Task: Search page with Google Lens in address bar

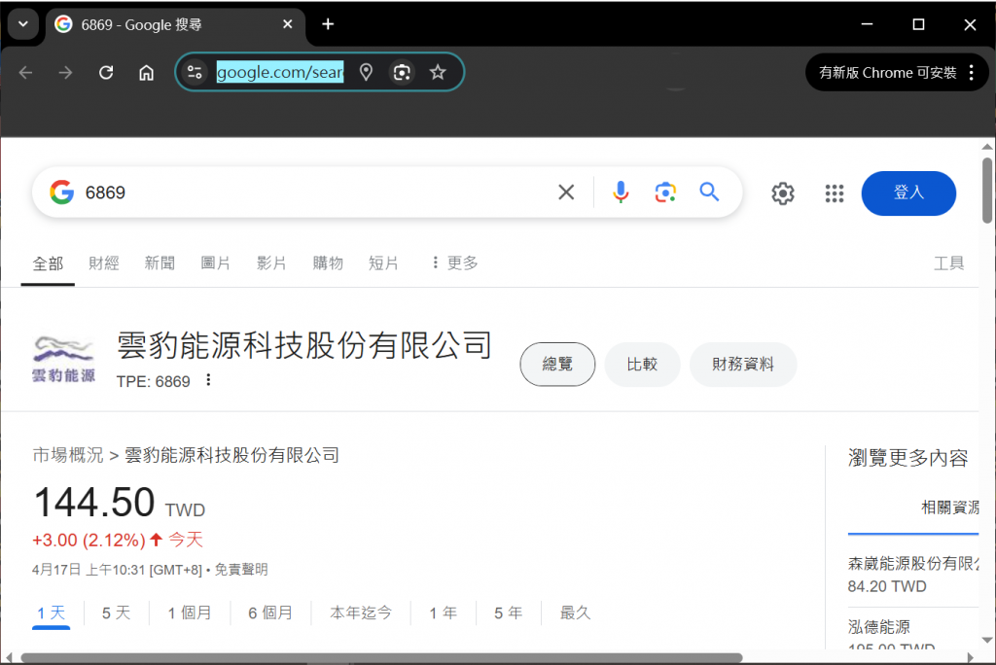Action: coord(402,72)
